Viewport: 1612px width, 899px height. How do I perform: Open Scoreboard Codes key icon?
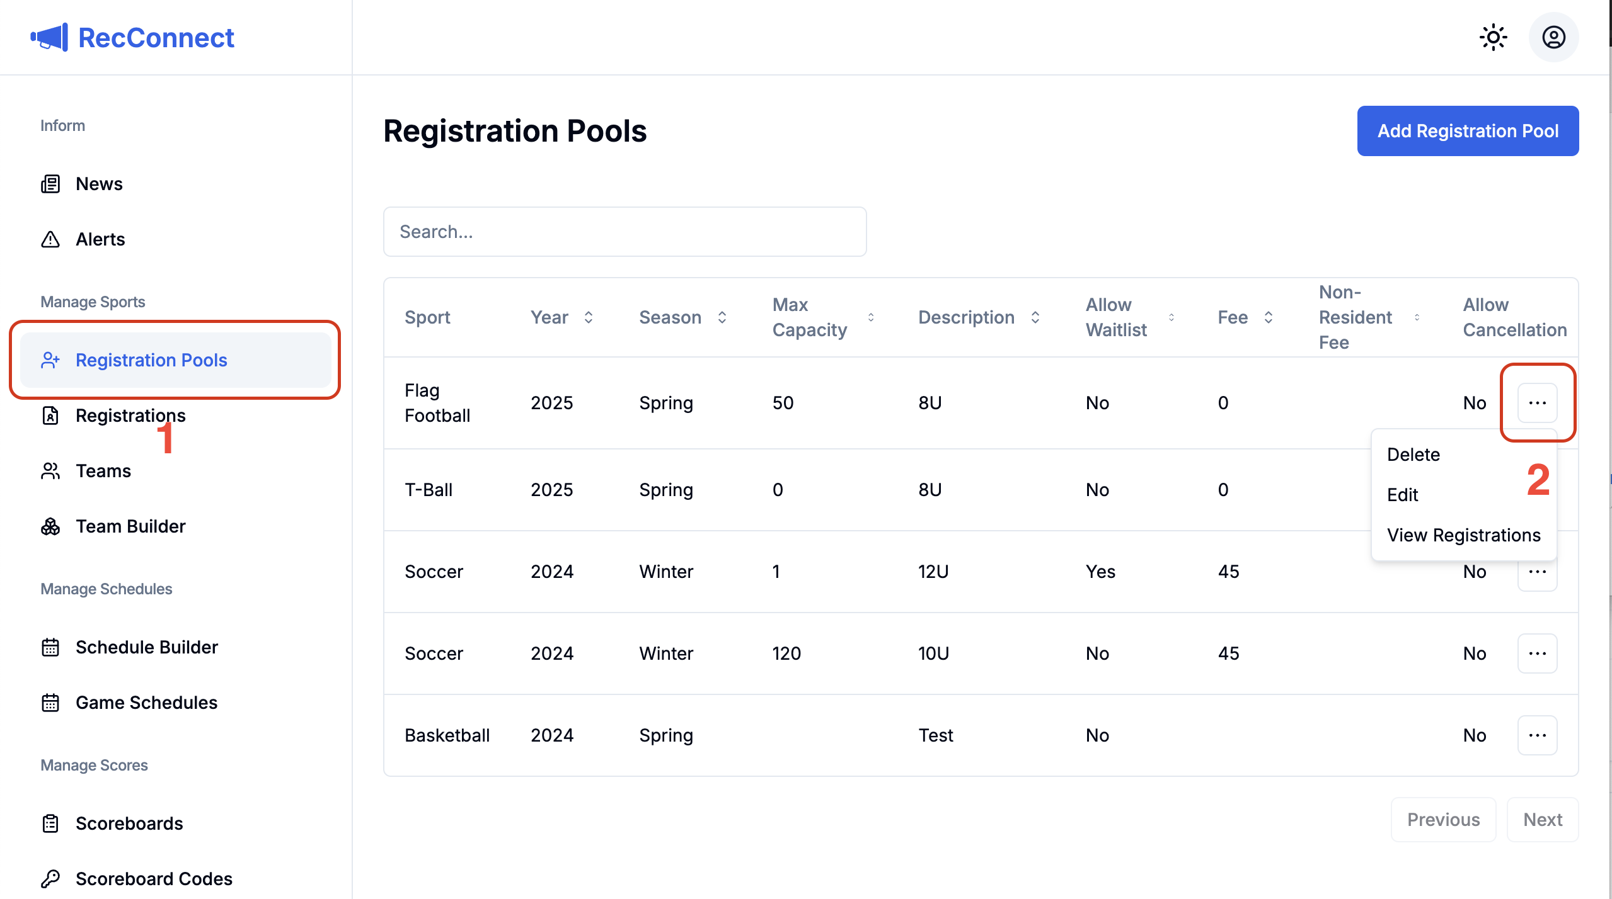point(50,879)
